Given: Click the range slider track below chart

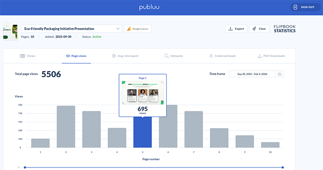Looking at the screenshot, I should pyautogui.click(x=154, y=167).
